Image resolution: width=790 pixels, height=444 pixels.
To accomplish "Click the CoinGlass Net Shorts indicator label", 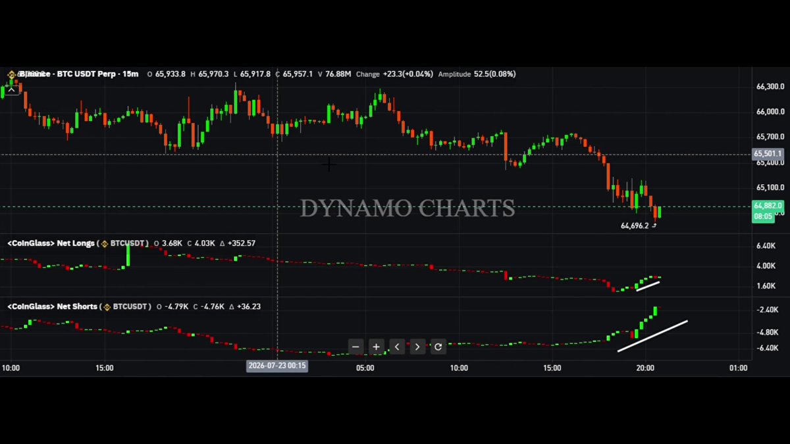I will [x=53, y=307].
